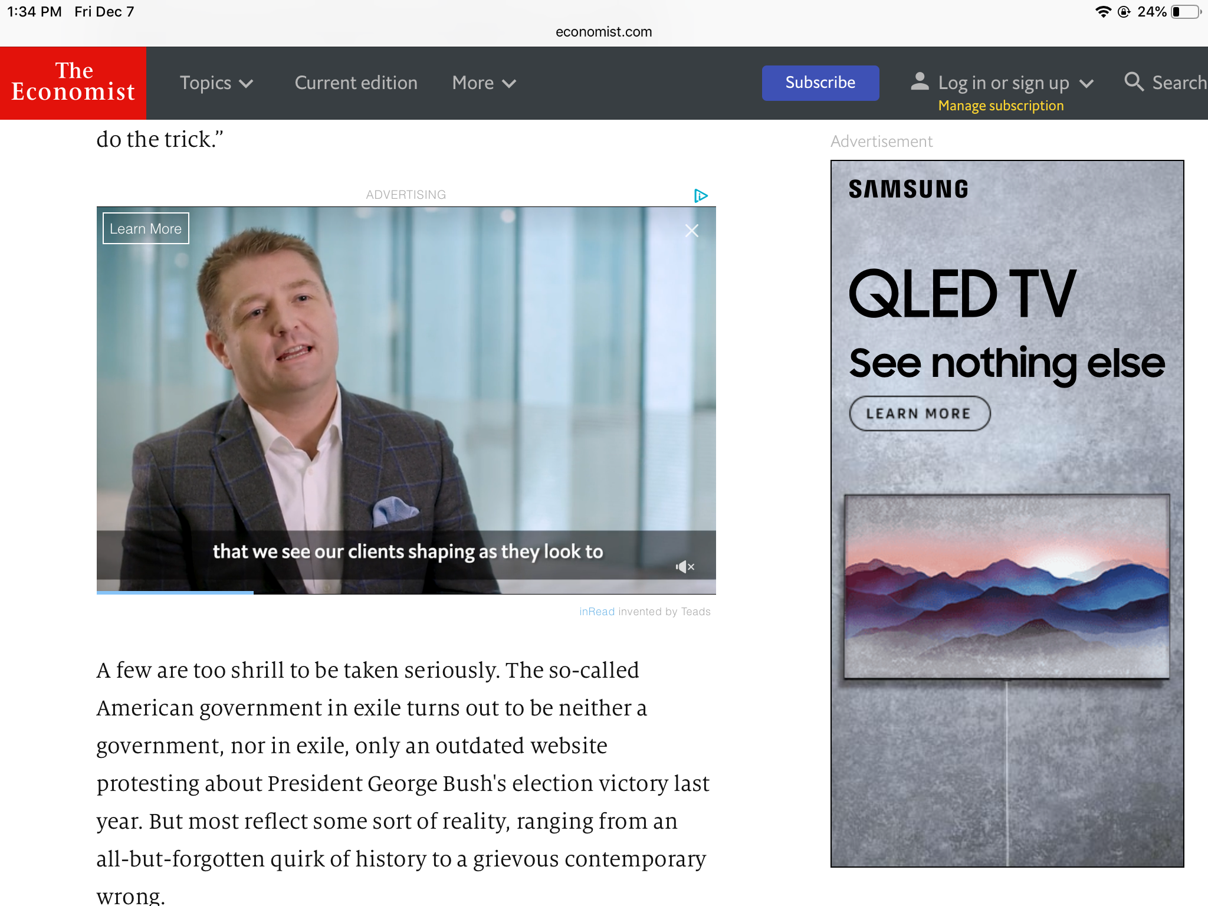This screenshot has height=906, width=1208.
Task: Click the Subscribe button
Action: pos(820,83)
